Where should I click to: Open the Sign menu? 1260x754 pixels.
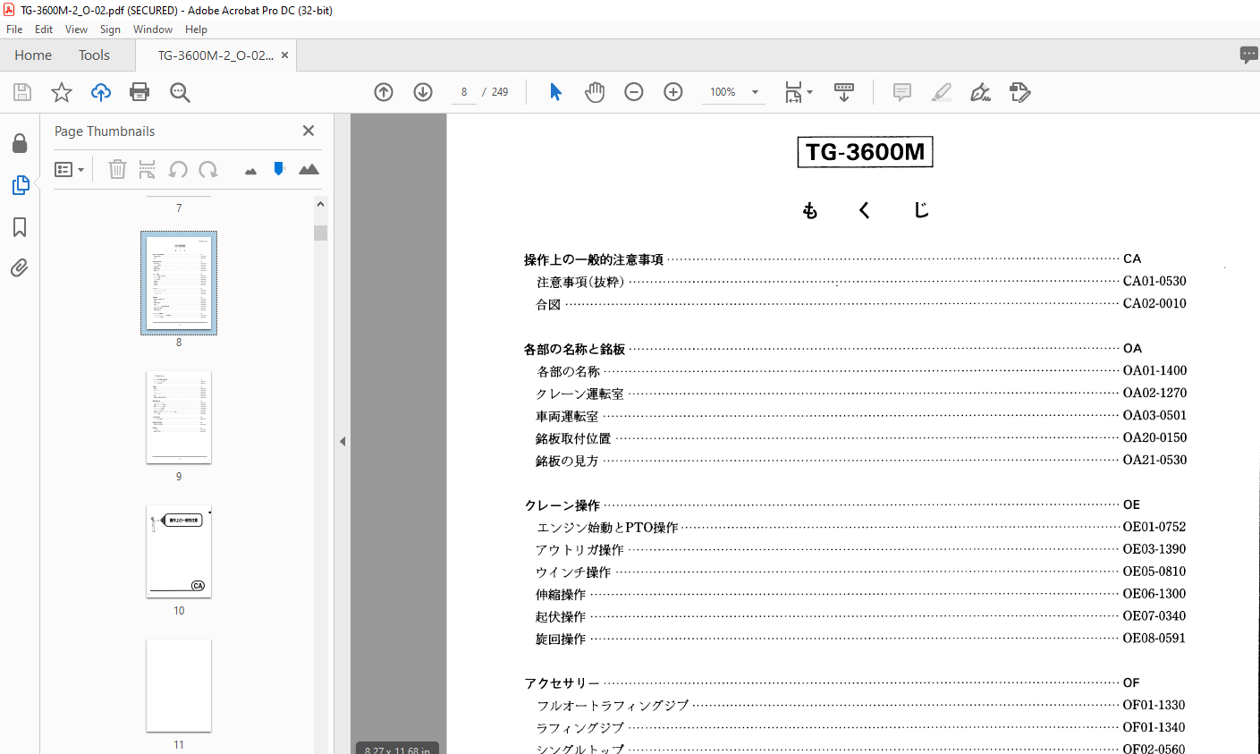[x=110, y=30]
